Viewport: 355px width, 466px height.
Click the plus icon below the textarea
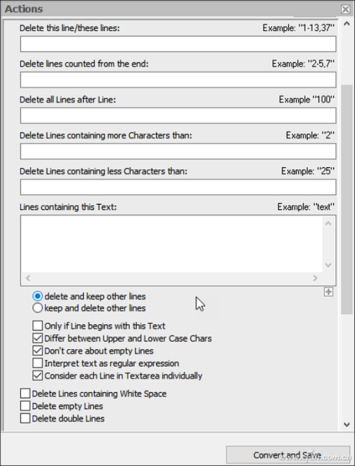point(329,291)
